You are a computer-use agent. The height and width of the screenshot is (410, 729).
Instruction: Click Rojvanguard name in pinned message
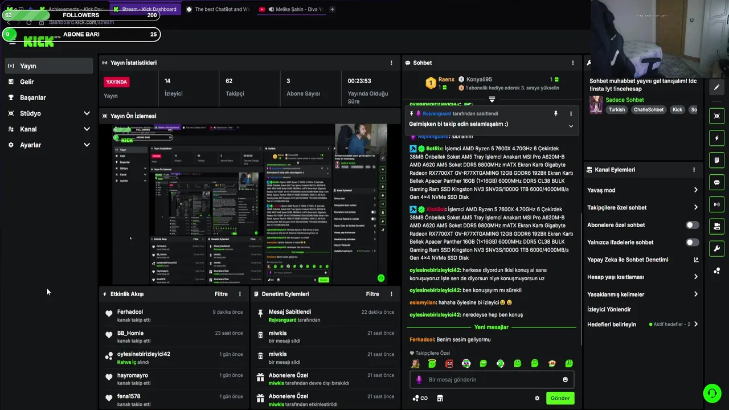pyautogui.click(x=437, y=114)
